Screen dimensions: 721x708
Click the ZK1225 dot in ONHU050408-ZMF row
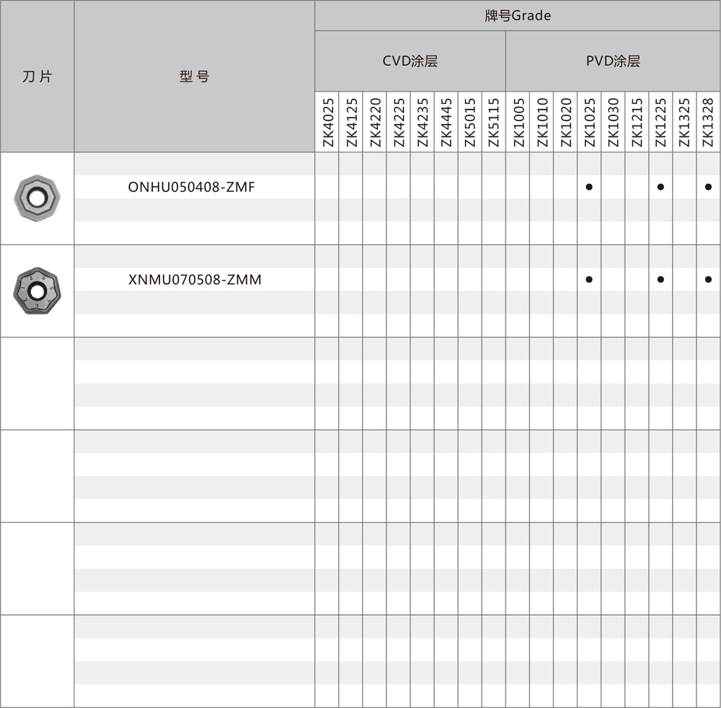(x=660, y=187)
